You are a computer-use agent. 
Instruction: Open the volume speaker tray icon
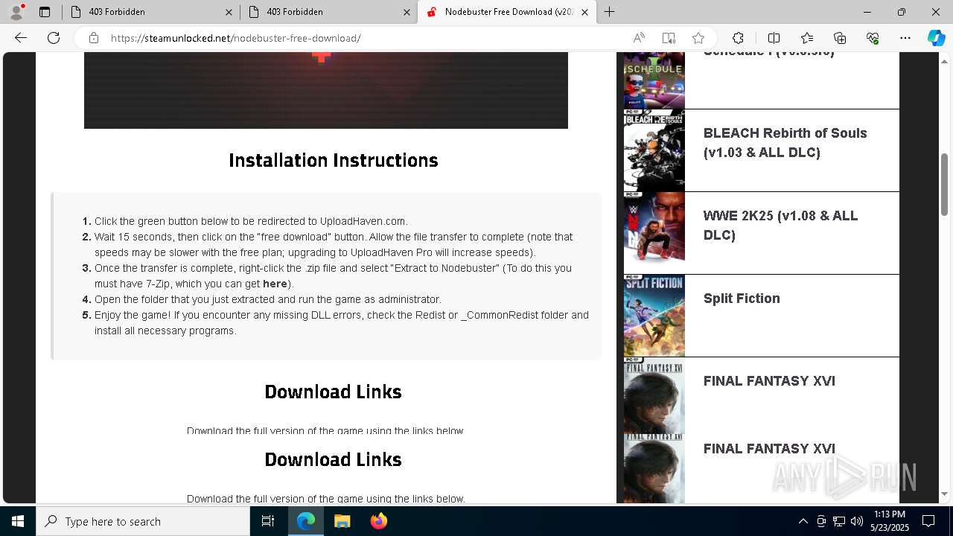coord(857,521)
